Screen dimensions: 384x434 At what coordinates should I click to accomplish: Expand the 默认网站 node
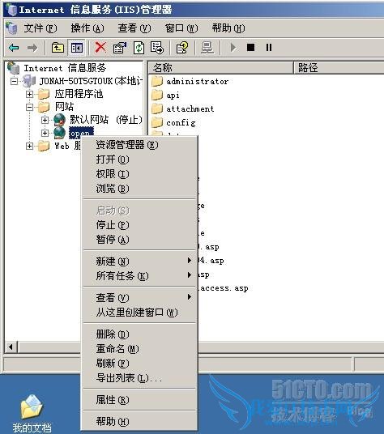tap(45, 120)
